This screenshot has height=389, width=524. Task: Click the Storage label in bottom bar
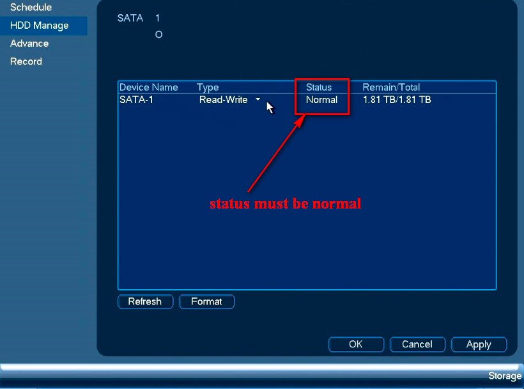505,376
